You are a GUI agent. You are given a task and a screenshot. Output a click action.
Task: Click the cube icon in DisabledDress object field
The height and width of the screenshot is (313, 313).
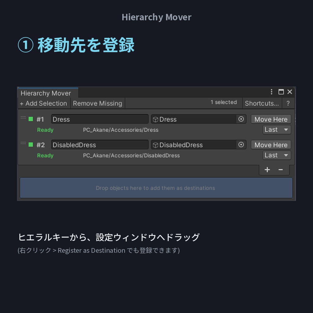pos(155,145)
